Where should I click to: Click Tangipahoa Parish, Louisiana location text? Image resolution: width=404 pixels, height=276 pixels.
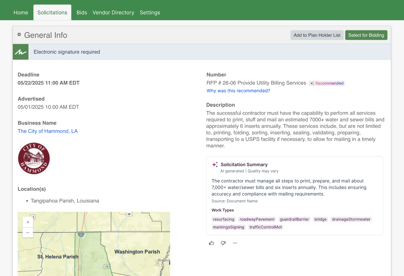(65, 201)
